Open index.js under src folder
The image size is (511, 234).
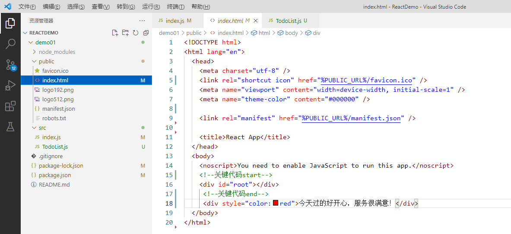(x=86, y=137)
